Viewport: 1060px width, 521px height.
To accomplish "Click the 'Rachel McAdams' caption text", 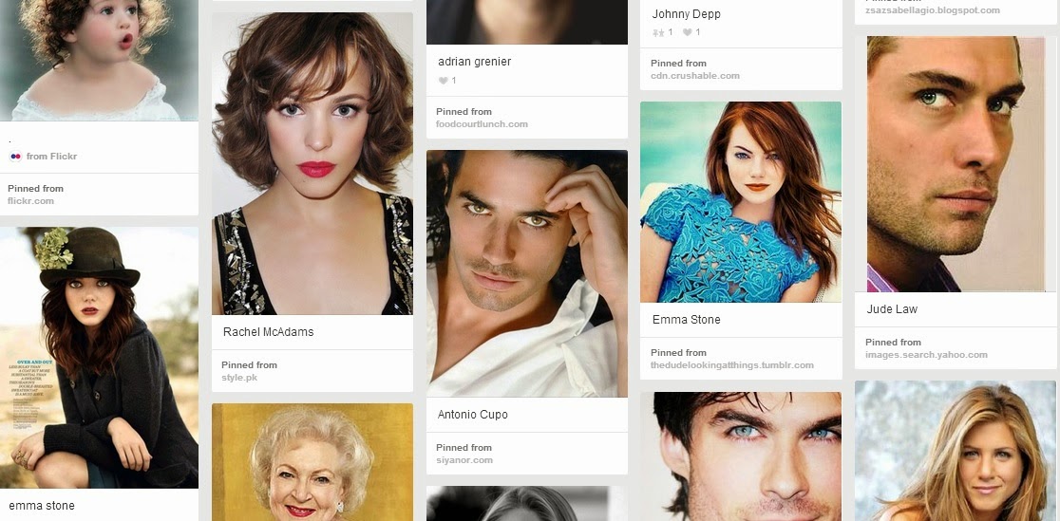I will (269, 332).
